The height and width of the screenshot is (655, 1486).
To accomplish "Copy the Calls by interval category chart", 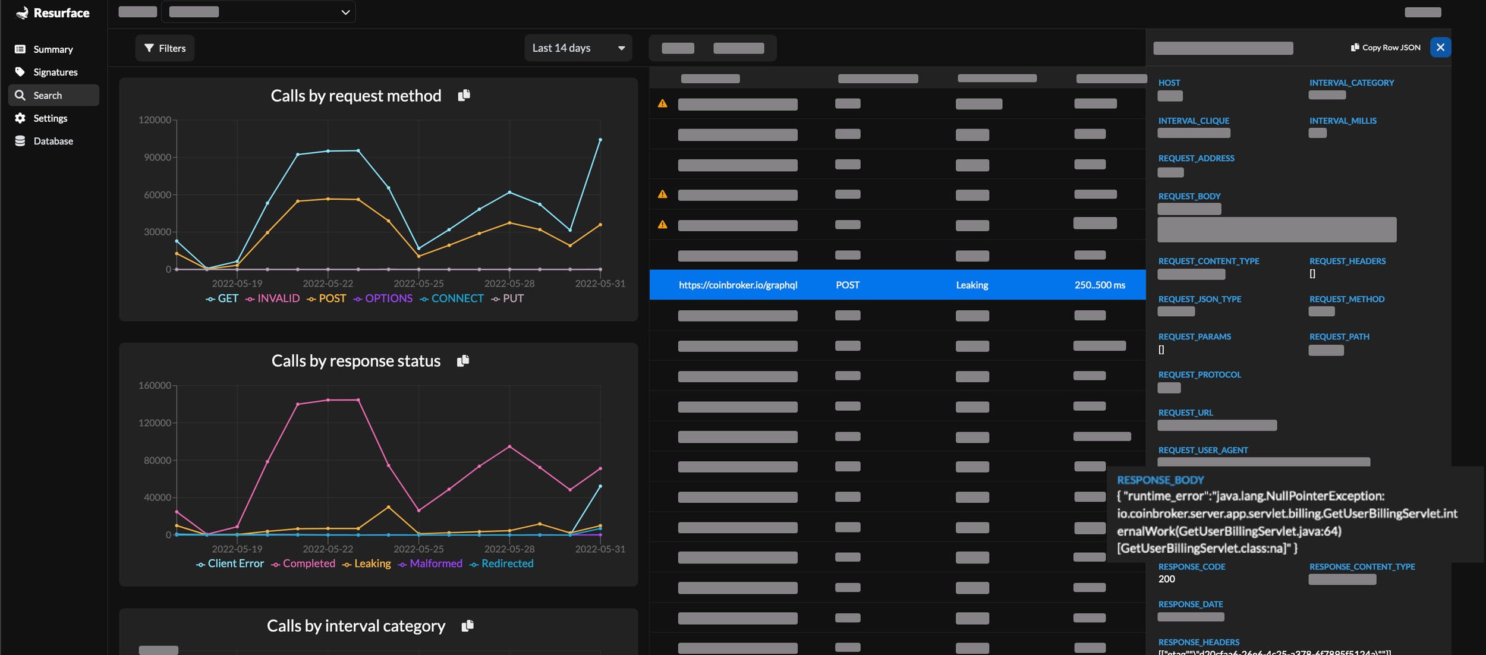I will [x=467, y=625].
